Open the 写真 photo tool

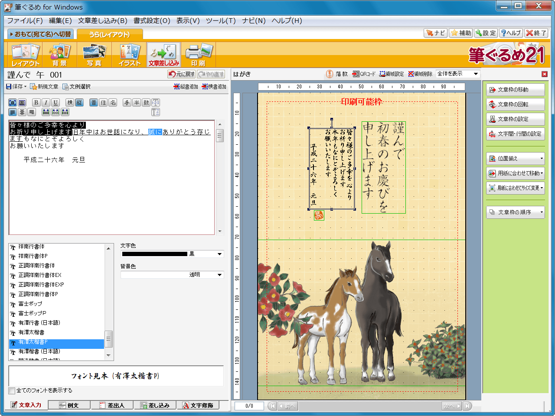[94, 55]
